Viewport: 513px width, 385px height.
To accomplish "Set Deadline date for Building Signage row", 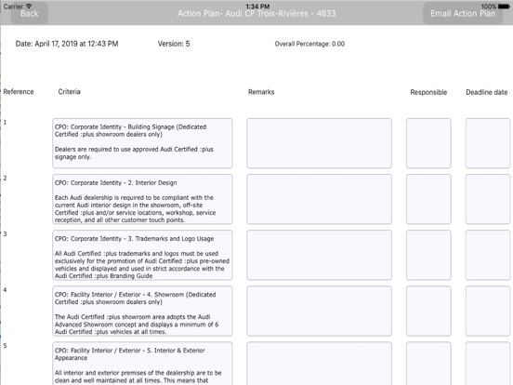I will point(488,143).
